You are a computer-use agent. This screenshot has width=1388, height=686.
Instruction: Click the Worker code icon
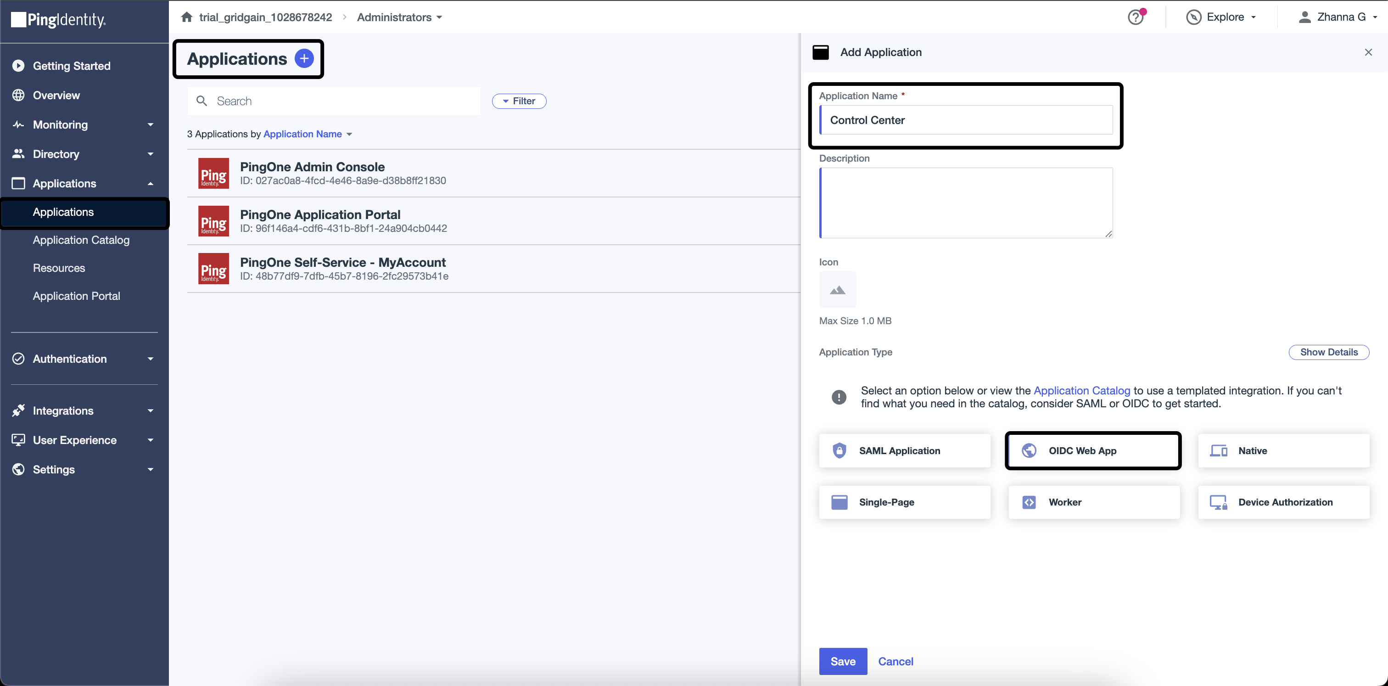(x=1029, y=502)
